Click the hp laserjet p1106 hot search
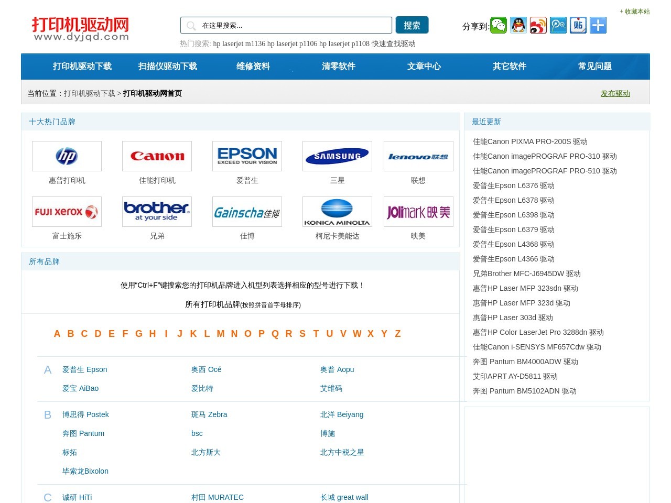 [x=293, y=43]
